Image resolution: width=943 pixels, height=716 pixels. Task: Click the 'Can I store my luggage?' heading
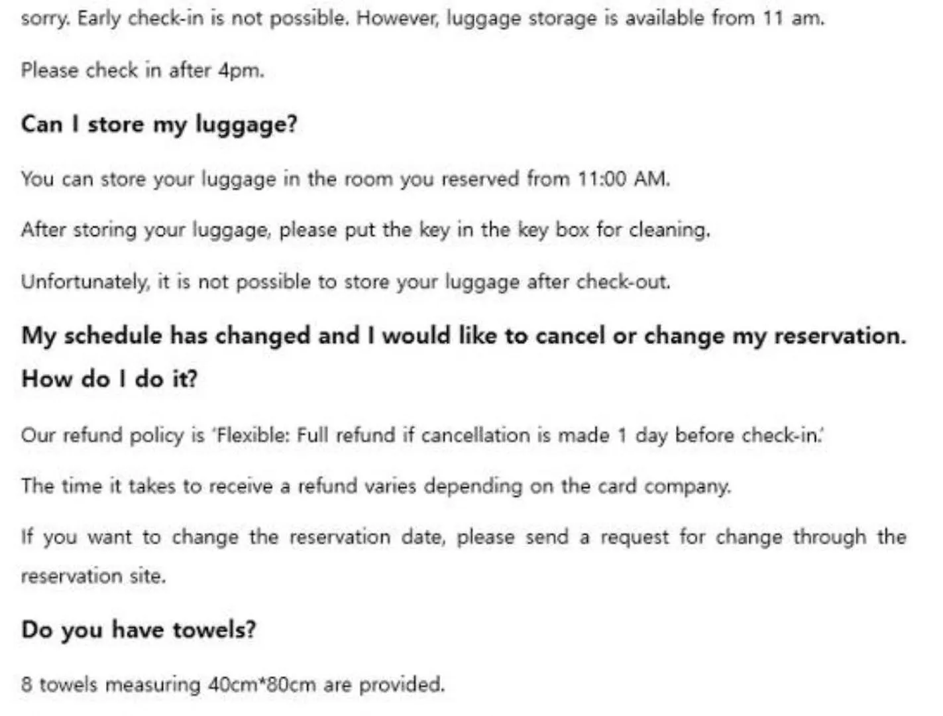(159, 125)
